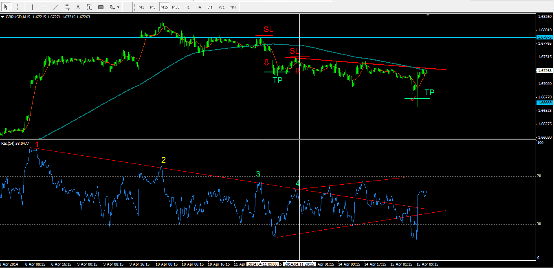Viewport: 554px width, 268px height.
Task: Choose the vertical line drawing tool
Action: (x=33, y=7)
